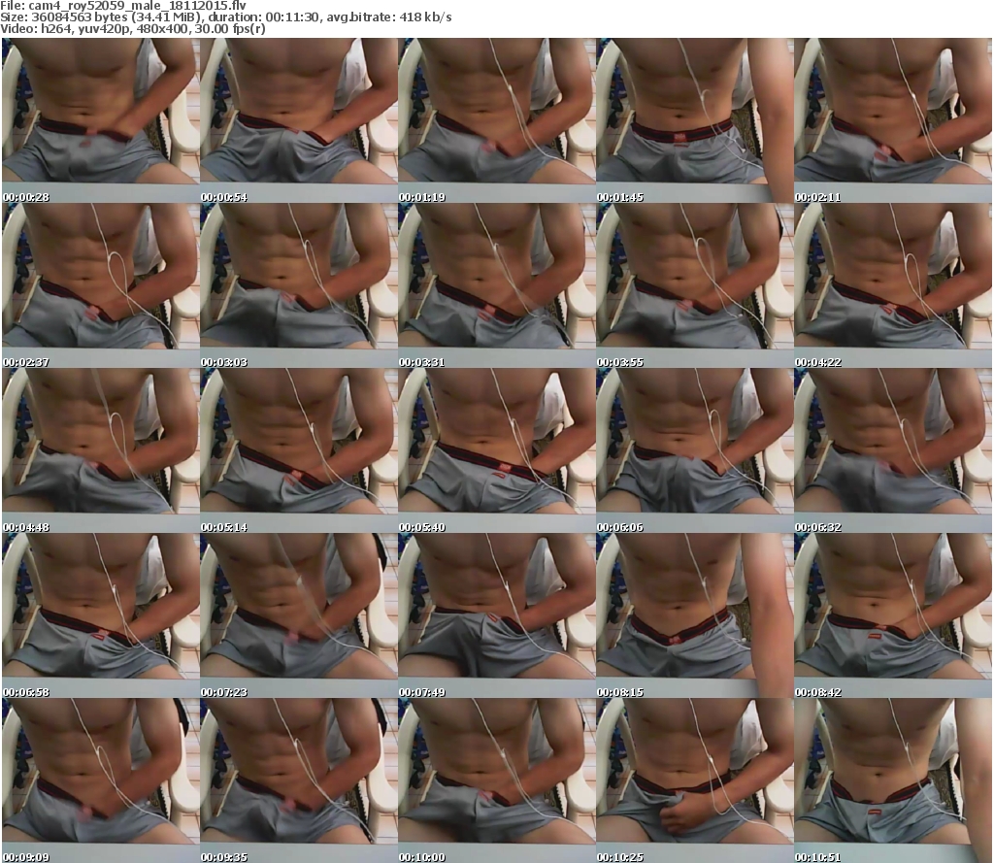Select the thumbnail stamped 00:02:37
This screenshot has width=994, height=863.
click(x=100, y=285)
